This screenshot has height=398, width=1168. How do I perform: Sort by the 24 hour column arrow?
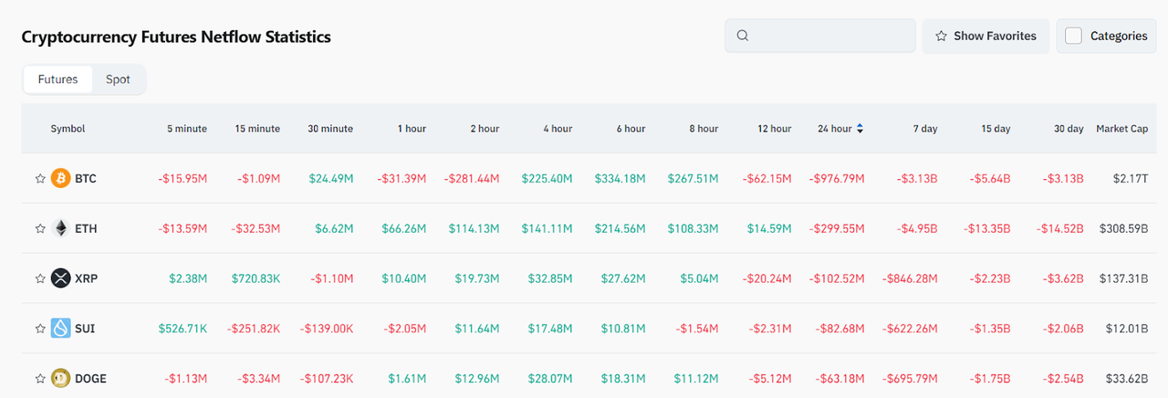860,129
